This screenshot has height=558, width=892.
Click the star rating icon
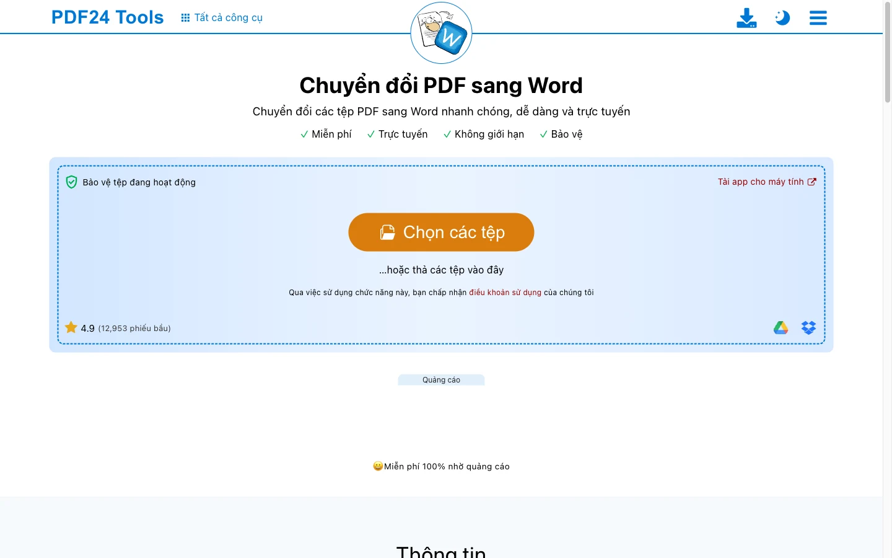[71, 327]
